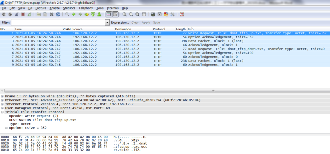Open the filter history dropdown arrow
The image size is (330, 154).
click(107, 22)
